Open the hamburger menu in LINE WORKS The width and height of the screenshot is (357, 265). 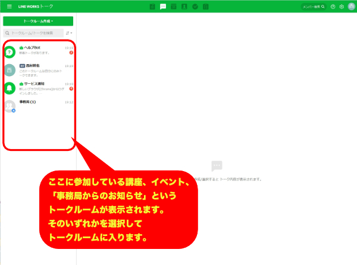9,7
